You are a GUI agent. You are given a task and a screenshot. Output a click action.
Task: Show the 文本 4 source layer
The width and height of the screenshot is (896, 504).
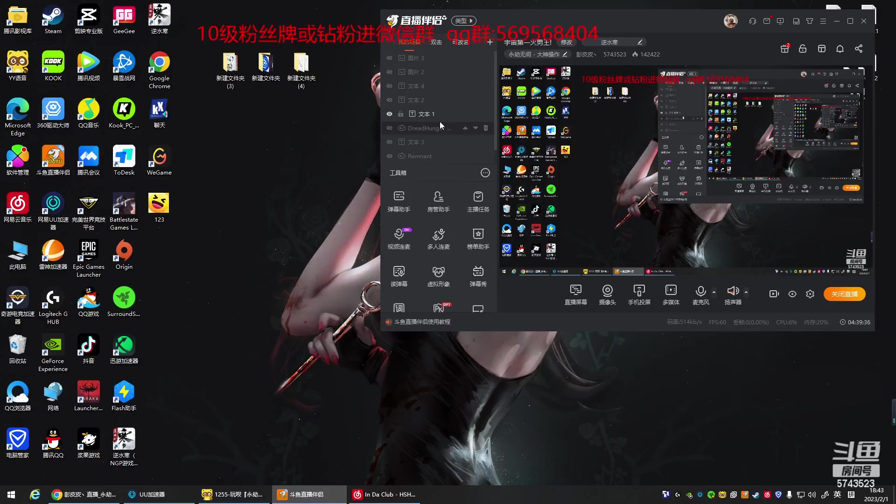(x=389, y=86)
